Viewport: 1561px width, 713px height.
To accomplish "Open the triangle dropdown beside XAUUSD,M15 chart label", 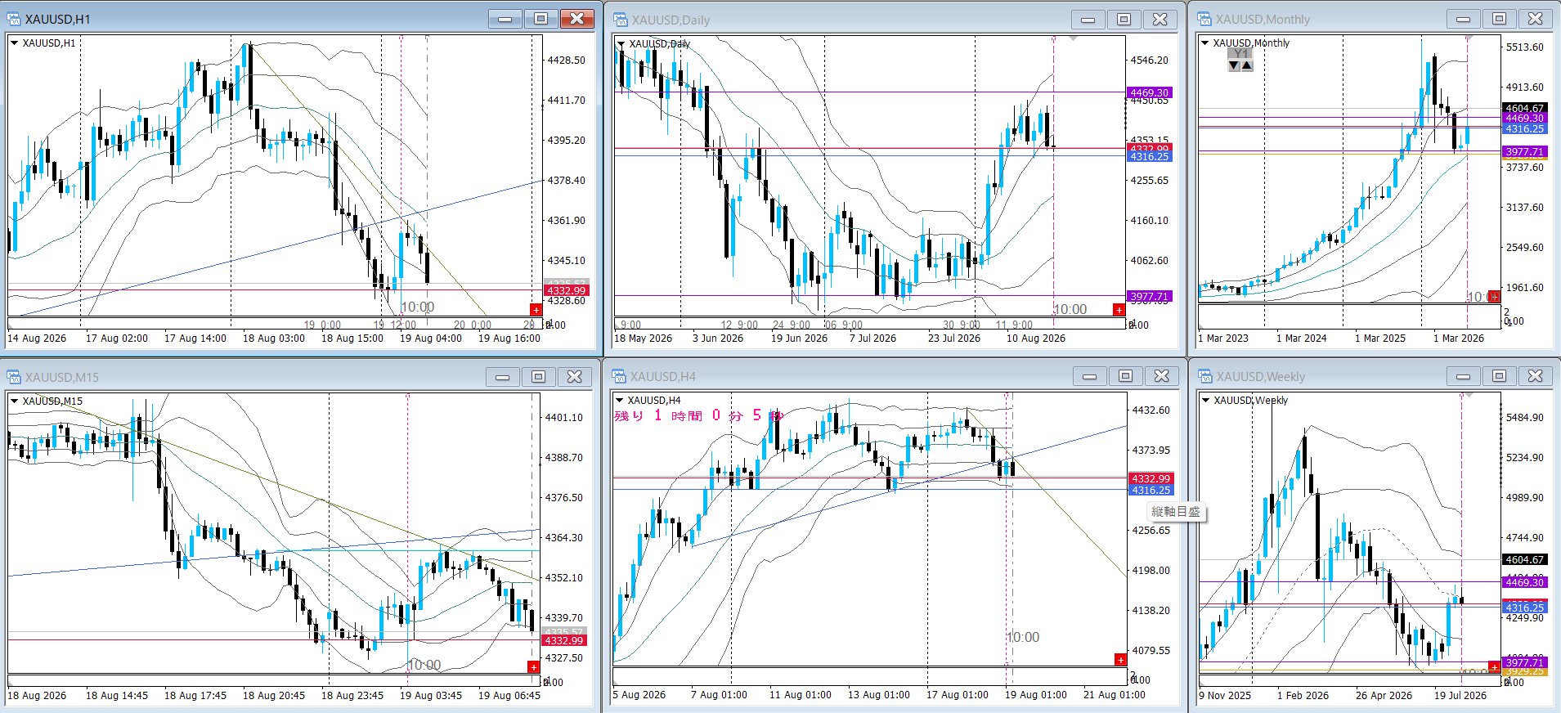I will tap(15, 401).
